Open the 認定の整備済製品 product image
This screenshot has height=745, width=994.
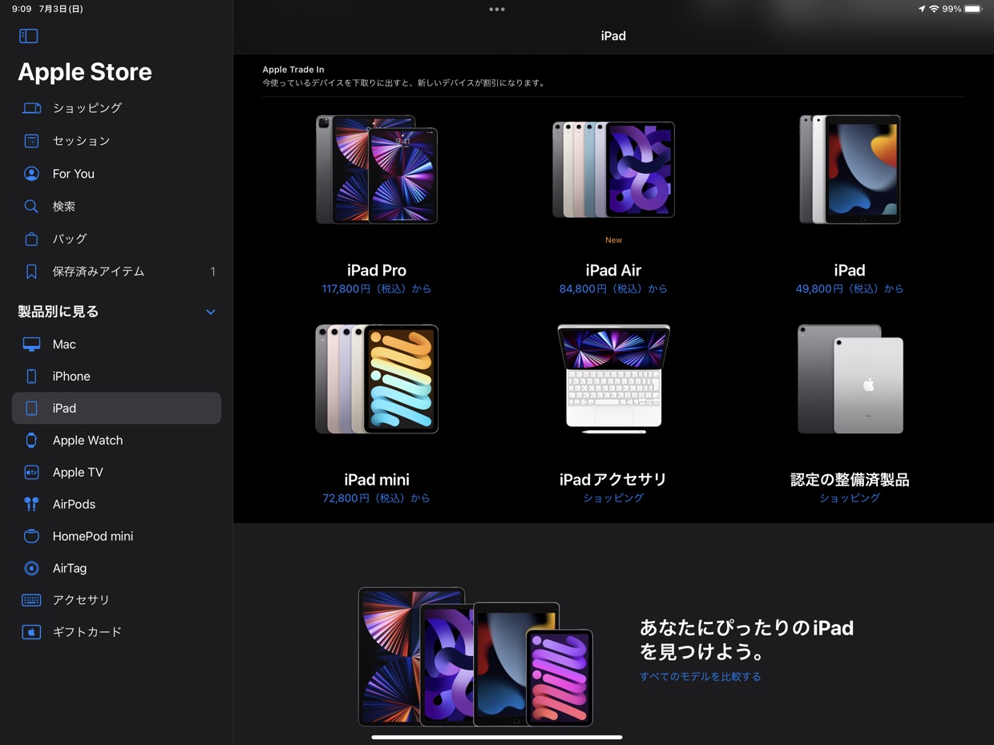(x=850, y=379)
